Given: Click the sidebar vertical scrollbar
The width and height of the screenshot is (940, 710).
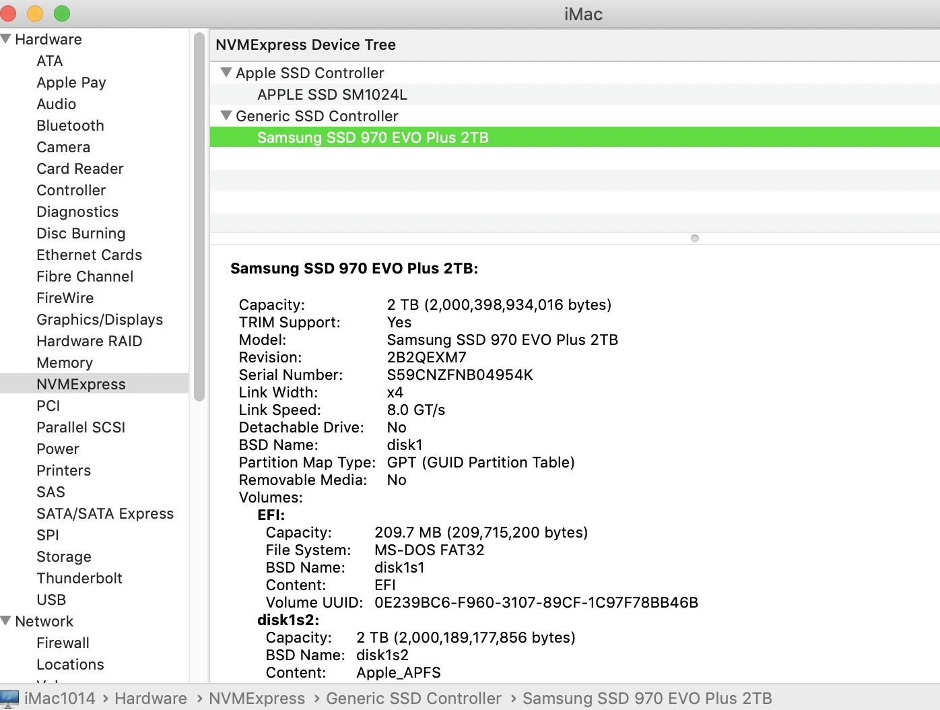Looking at the screenshot, I should click(199, 216).
